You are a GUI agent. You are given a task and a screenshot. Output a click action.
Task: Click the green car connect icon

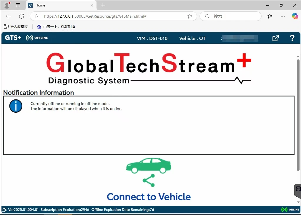[x=149, y=166]
